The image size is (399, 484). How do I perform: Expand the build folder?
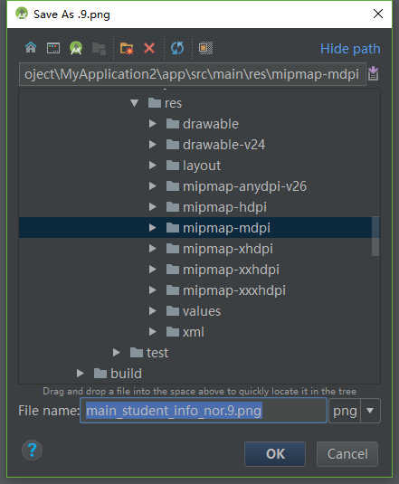pos(81,374)
